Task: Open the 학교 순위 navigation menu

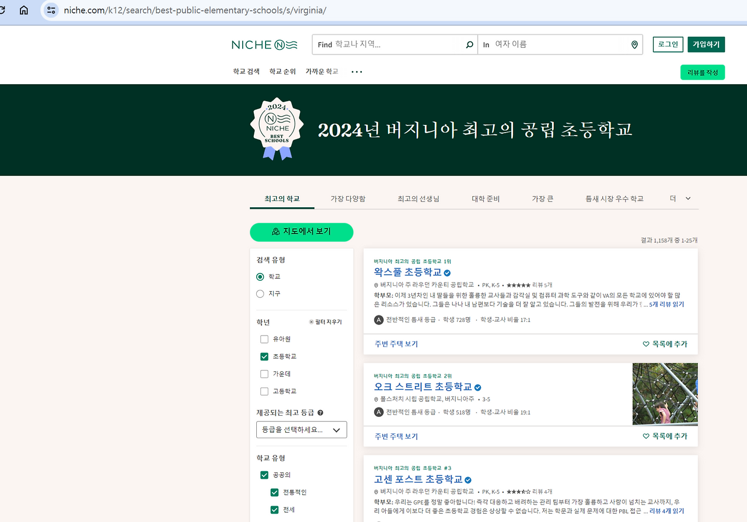Action: [282, 72]
